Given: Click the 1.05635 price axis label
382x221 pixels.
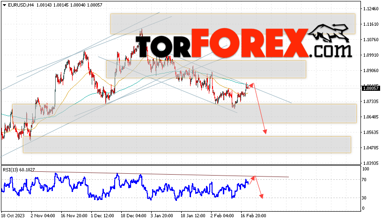Looking at the screenshot, I should (x=371, y=133).
